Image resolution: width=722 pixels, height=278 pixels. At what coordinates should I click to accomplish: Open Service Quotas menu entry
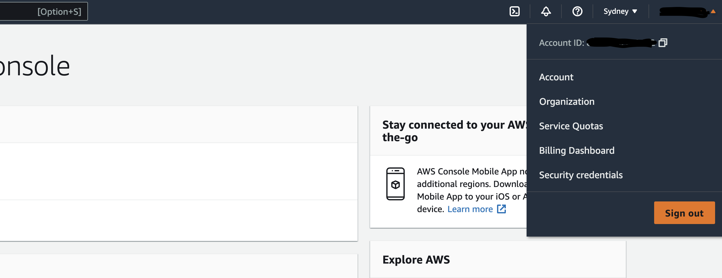click(571, 126)
